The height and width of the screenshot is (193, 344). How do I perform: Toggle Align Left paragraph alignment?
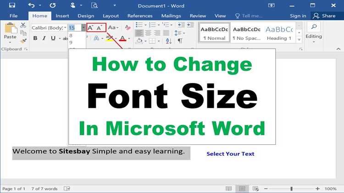click(139, 33)
